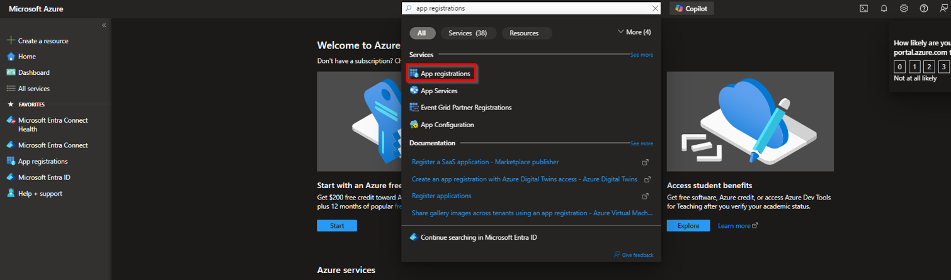This screenshot has height=280, width=951.
Task: Open Event Grid Partner Registrations result
Action: (x=465, y=108)
